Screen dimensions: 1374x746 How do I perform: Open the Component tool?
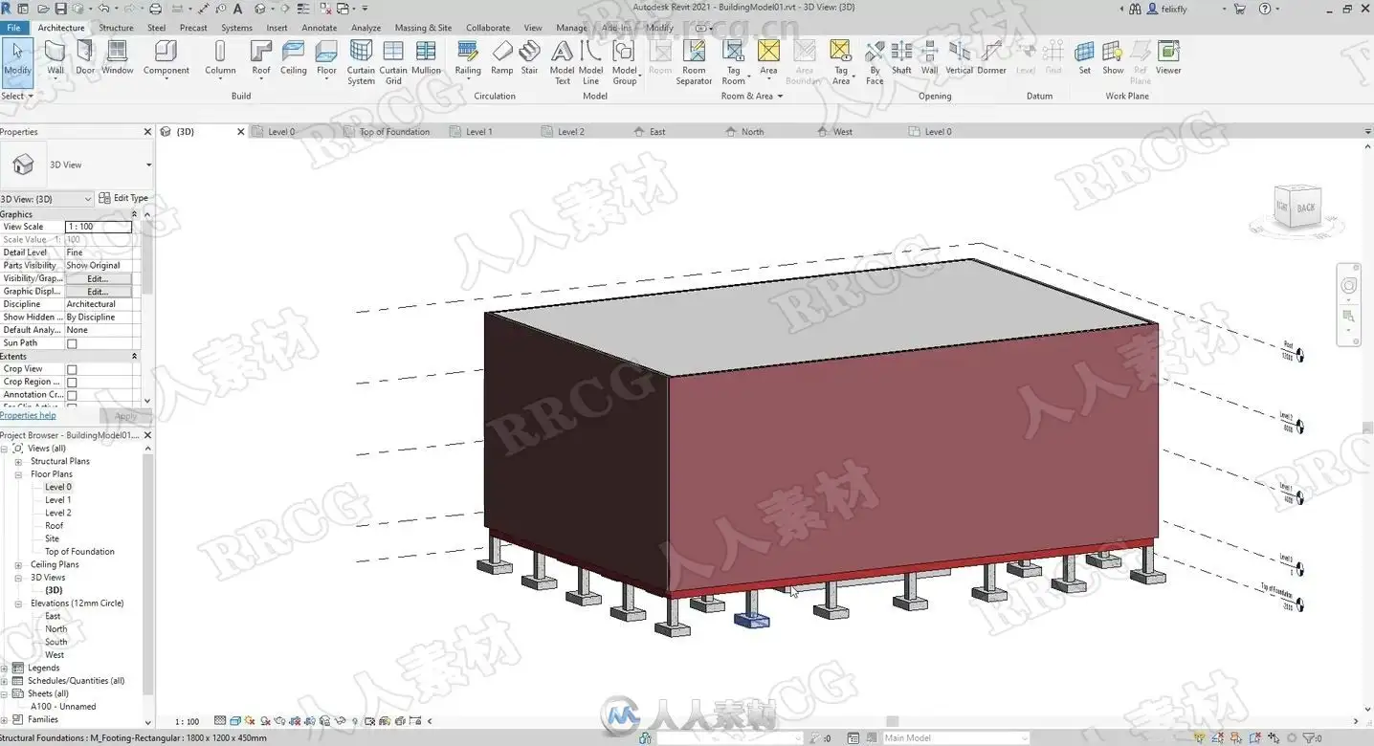166,58
